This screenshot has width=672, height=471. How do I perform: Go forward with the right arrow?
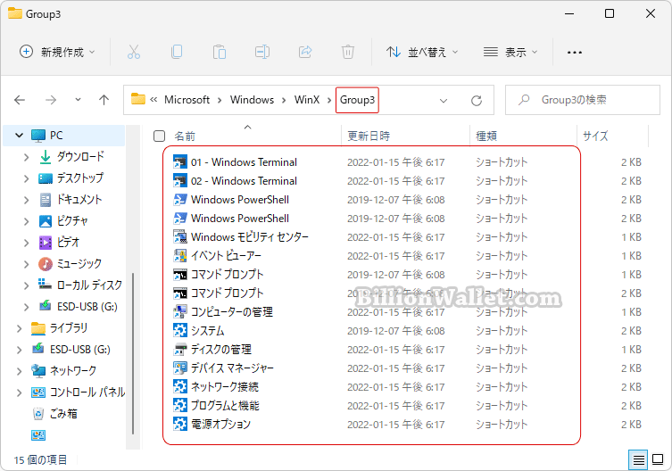(x=51, y=100)
